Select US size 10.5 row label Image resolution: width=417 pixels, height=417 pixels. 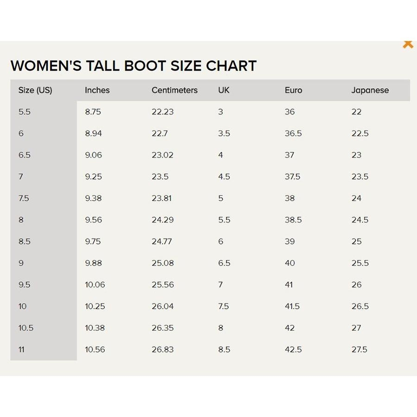click(26, 328)
